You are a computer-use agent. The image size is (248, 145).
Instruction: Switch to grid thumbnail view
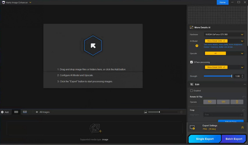point(16,112)
